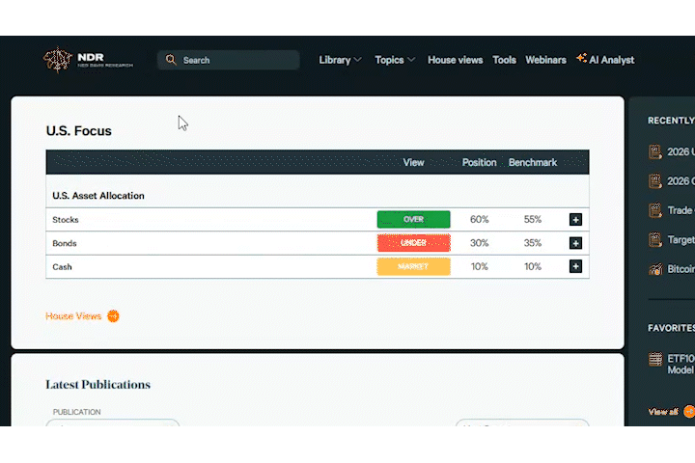
Task: Open the Tools navigation item
Action: click(504, 60)
